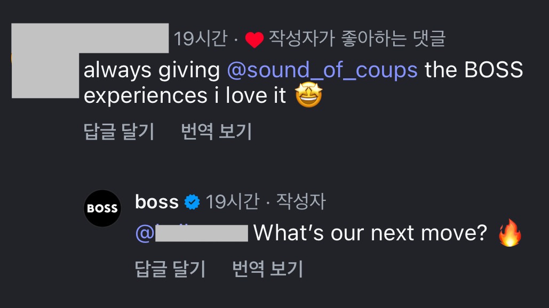Click the BOSS profile avatar
This screenshot has height=308, width=549.
click(x=102, y=208)
